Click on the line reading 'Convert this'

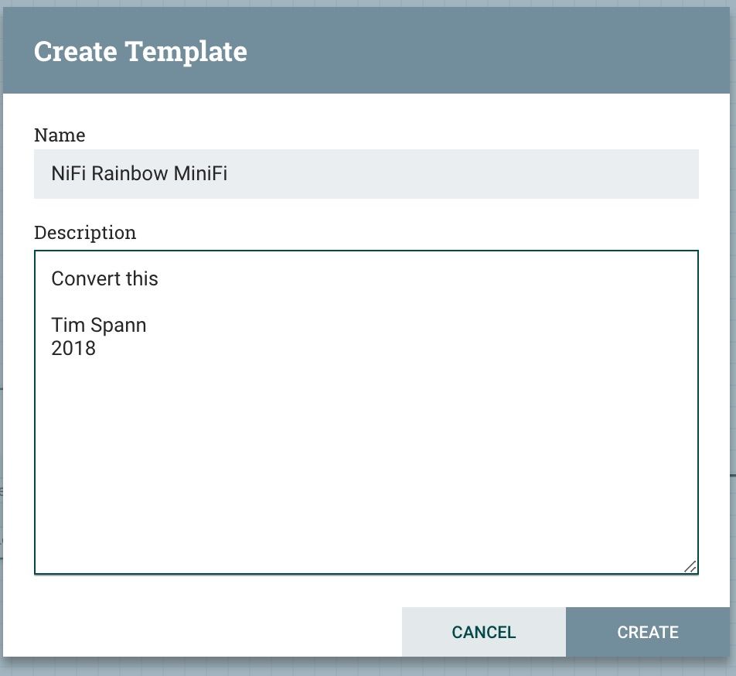[104, 278]
